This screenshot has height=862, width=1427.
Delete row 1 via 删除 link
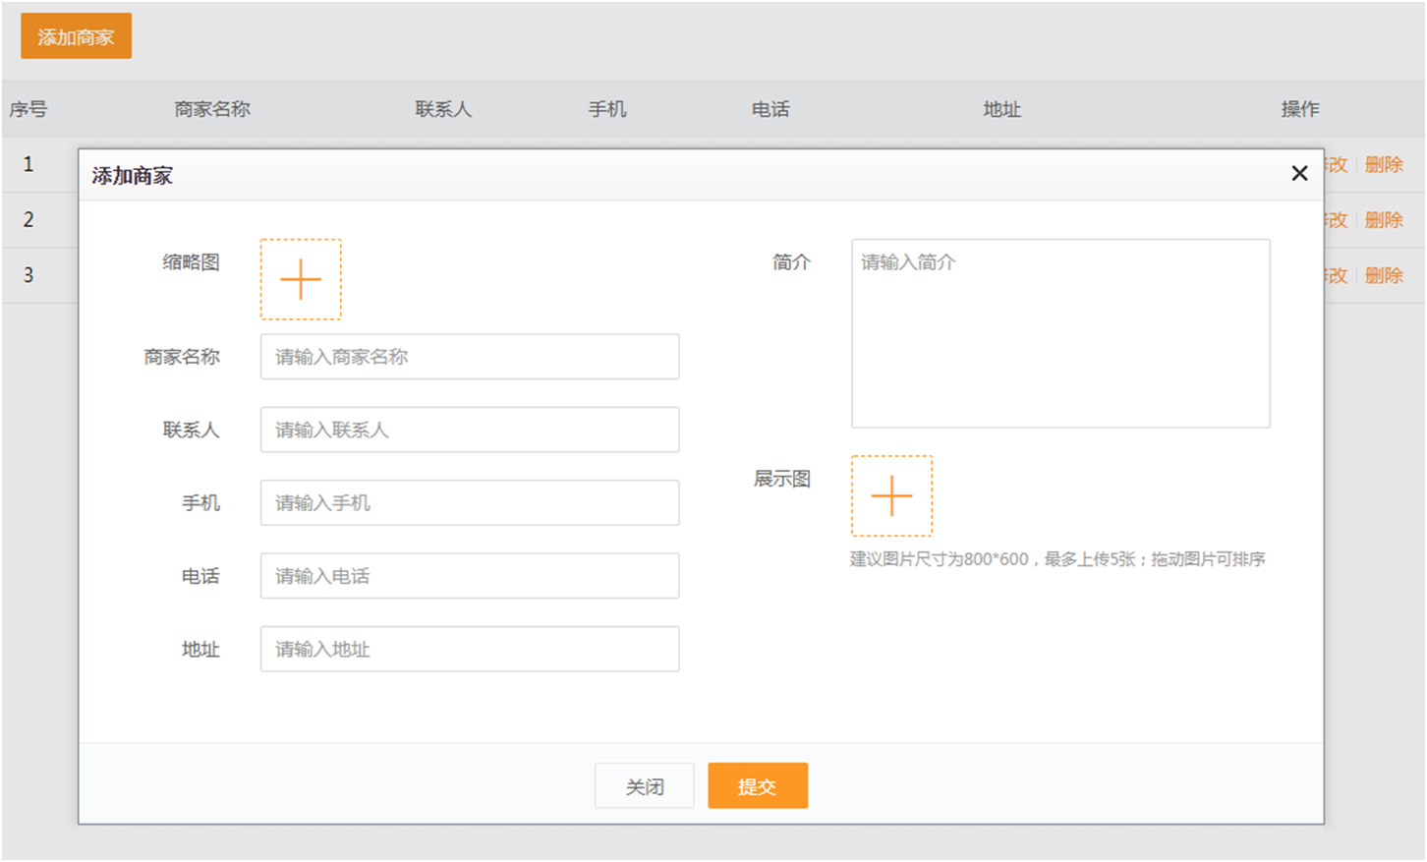coord(1383,164)
